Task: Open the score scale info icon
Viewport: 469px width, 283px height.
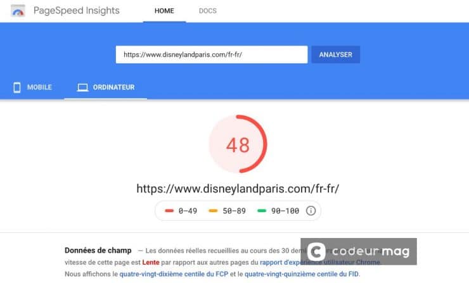Action: tap(311, 211)
